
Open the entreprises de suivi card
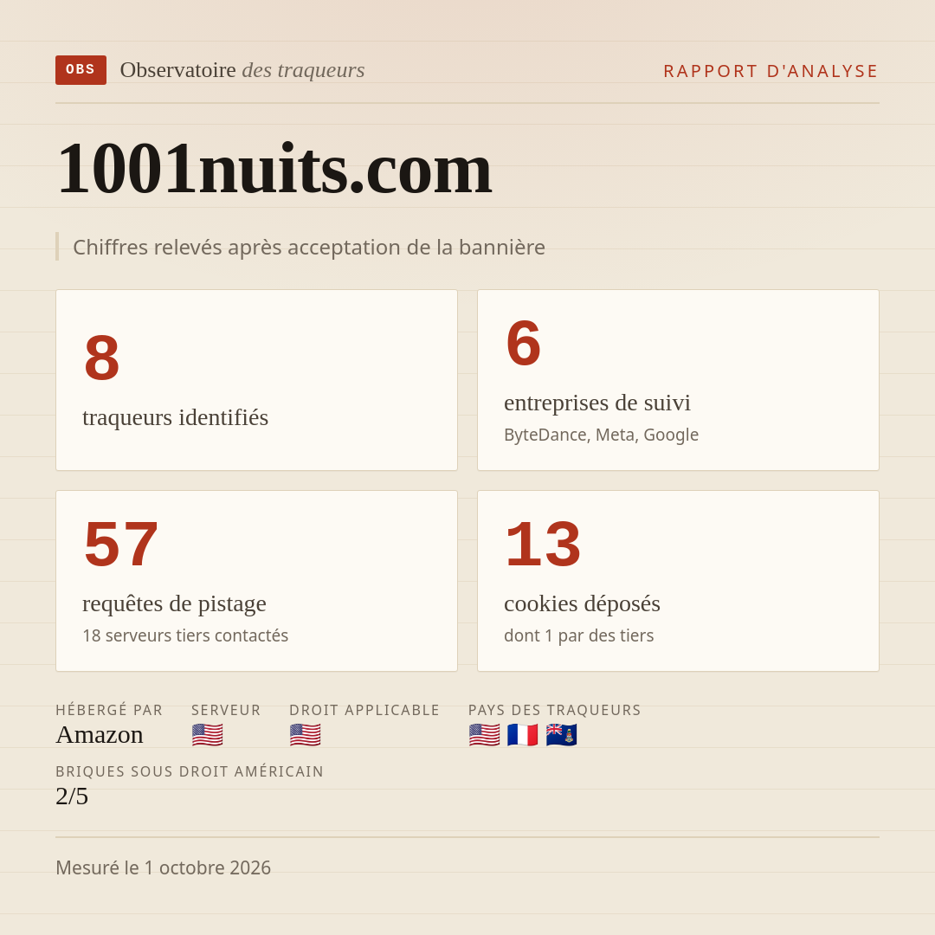coord(678,380)
